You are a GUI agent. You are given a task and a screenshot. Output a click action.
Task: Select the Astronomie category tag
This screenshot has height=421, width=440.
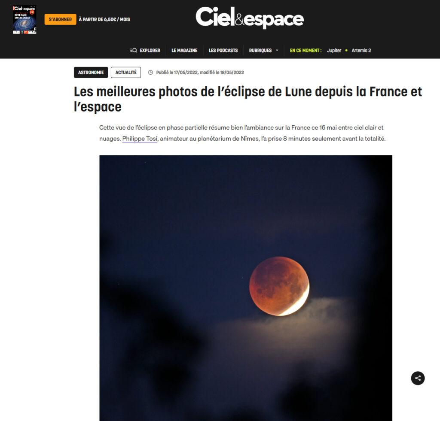click(91, 73)
